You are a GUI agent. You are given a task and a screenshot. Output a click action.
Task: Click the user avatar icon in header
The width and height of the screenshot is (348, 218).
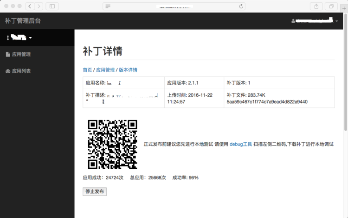293,21
